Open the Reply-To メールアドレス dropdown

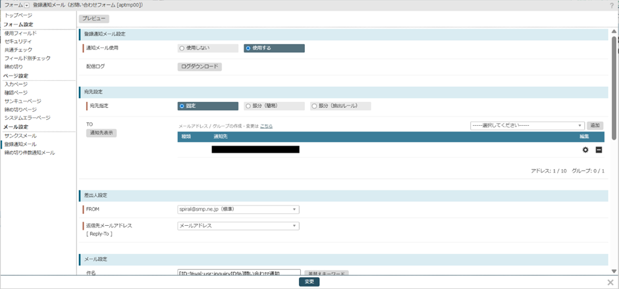[x=238, y=226]
